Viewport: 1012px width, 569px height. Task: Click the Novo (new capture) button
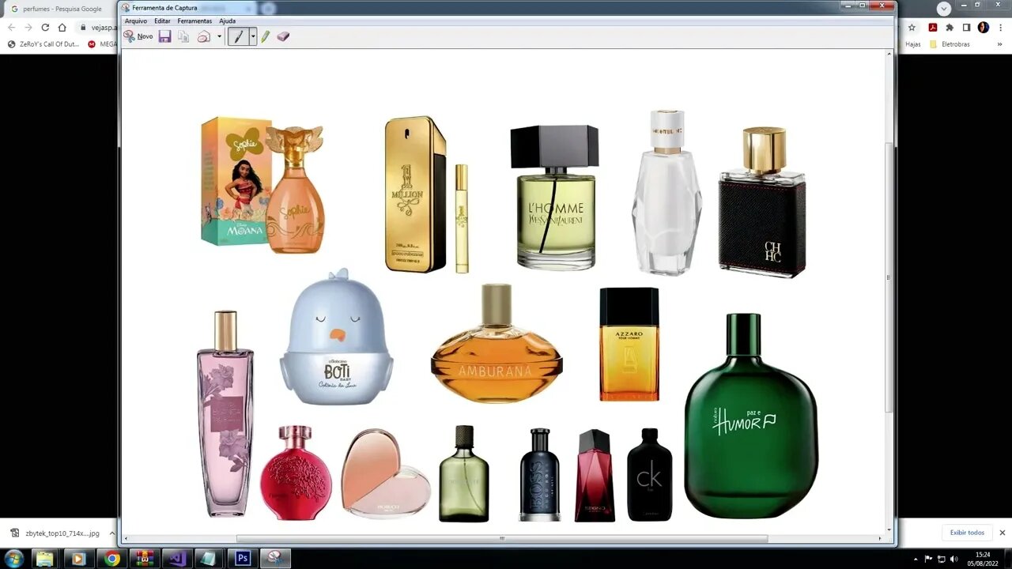point(138,36)
